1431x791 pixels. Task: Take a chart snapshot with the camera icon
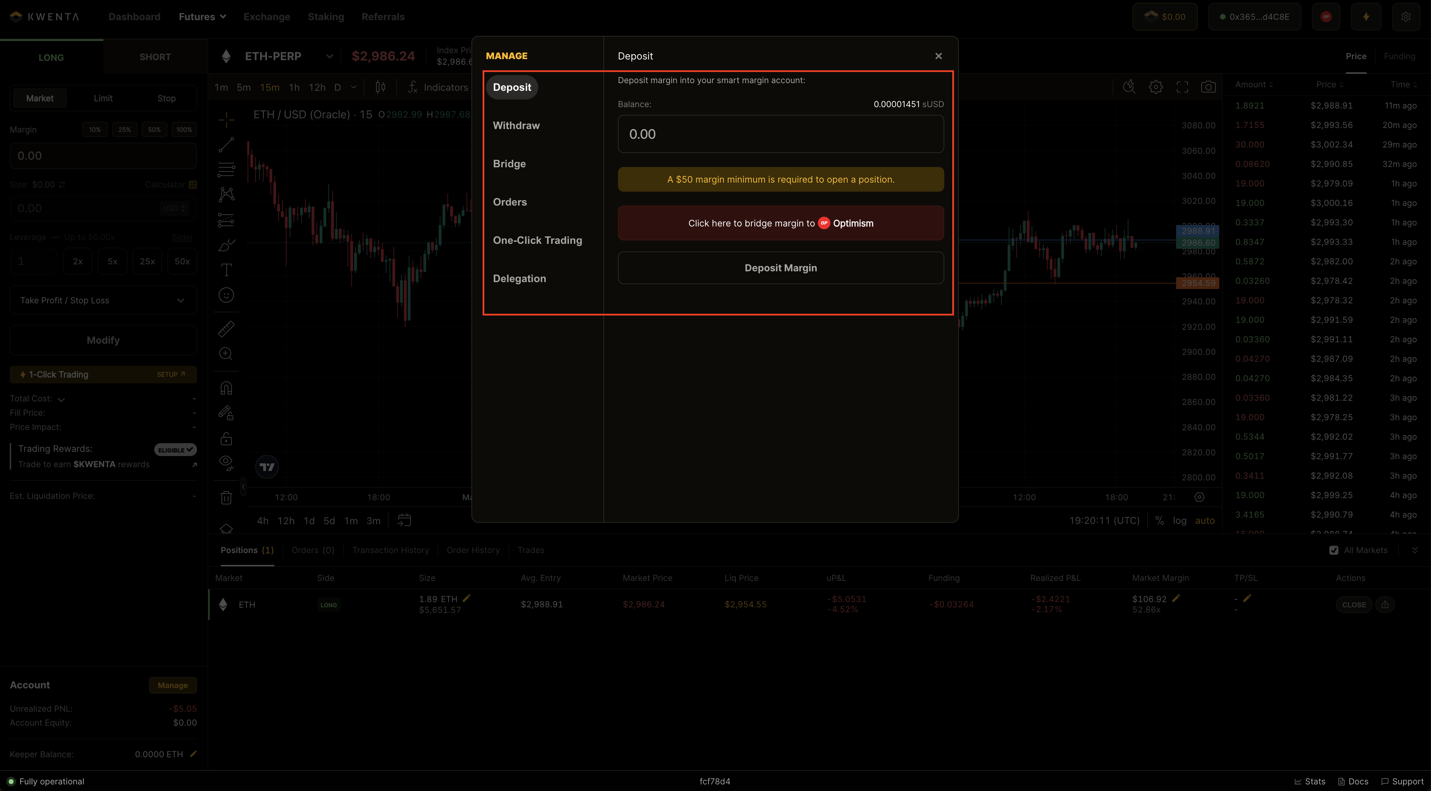tap(1208, 87)
